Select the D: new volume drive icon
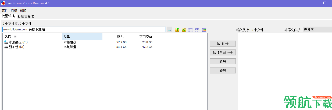332x110 pixels. pos(6,47)
